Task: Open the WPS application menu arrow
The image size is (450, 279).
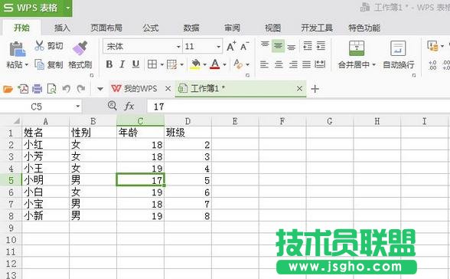Action: (x=68, y=8)
